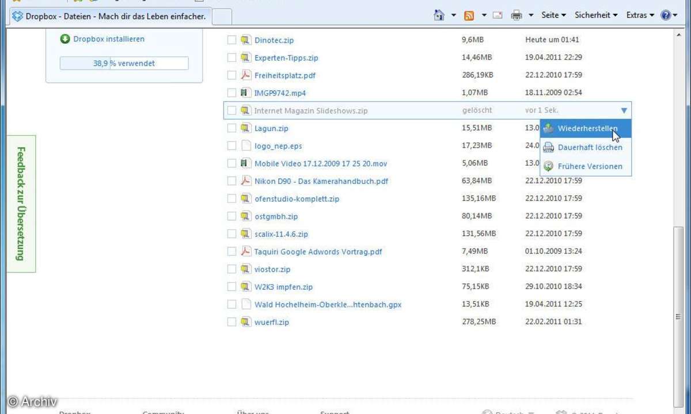Open the browser help question mark icon
691x414 pixels.
pyautogui.click(x=666, y=16)
